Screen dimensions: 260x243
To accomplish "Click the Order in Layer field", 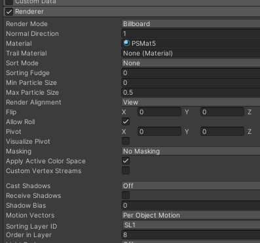I will 191,235.
